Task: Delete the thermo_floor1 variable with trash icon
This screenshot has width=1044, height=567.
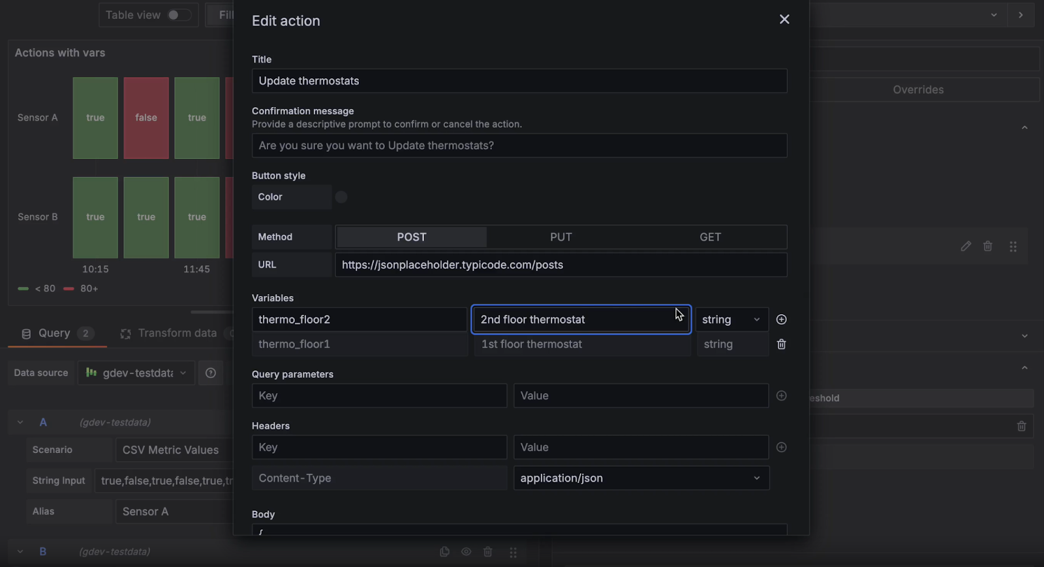Action: 781,344
